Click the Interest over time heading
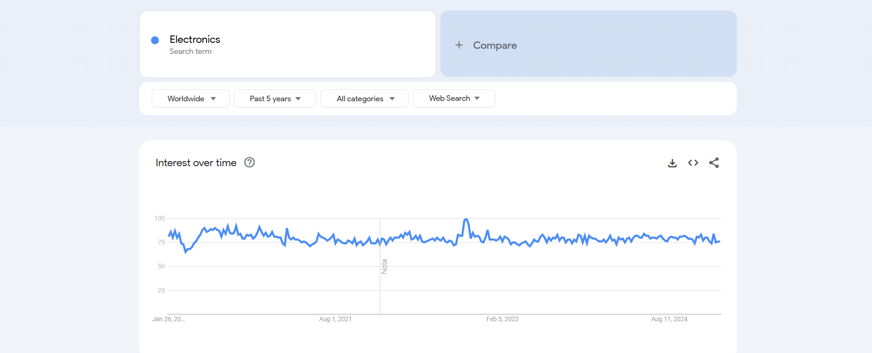Screen dimensions: 872x353 [x=196, y=163]
